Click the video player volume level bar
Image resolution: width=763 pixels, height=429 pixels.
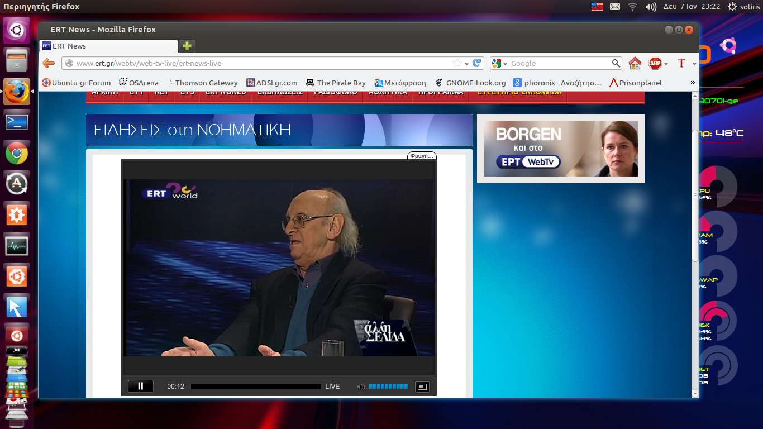388,387
